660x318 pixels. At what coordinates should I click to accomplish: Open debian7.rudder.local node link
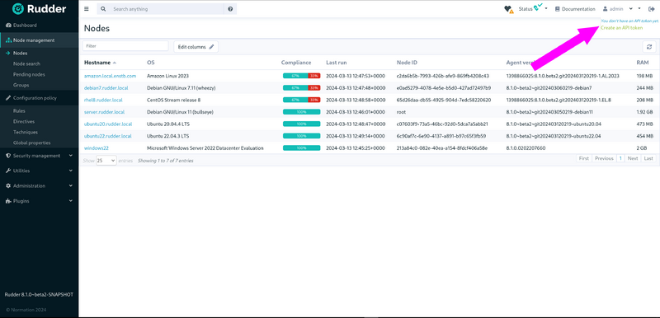click(106, 88)
